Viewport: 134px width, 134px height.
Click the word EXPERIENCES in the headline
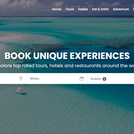[100, 56]
